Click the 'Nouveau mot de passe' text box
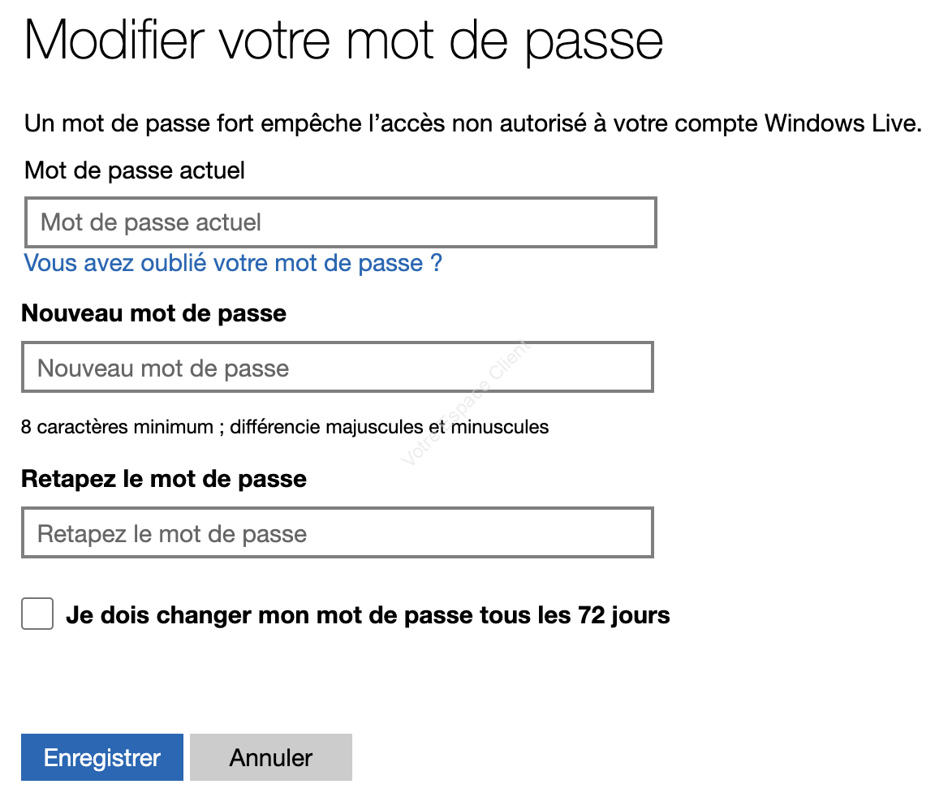This screenshot has width=935, height=810. (338, 367)
